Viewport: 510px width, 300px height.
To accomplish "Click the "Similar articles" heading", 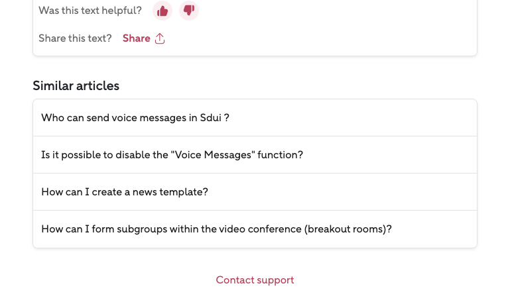I will pos(76,85).
